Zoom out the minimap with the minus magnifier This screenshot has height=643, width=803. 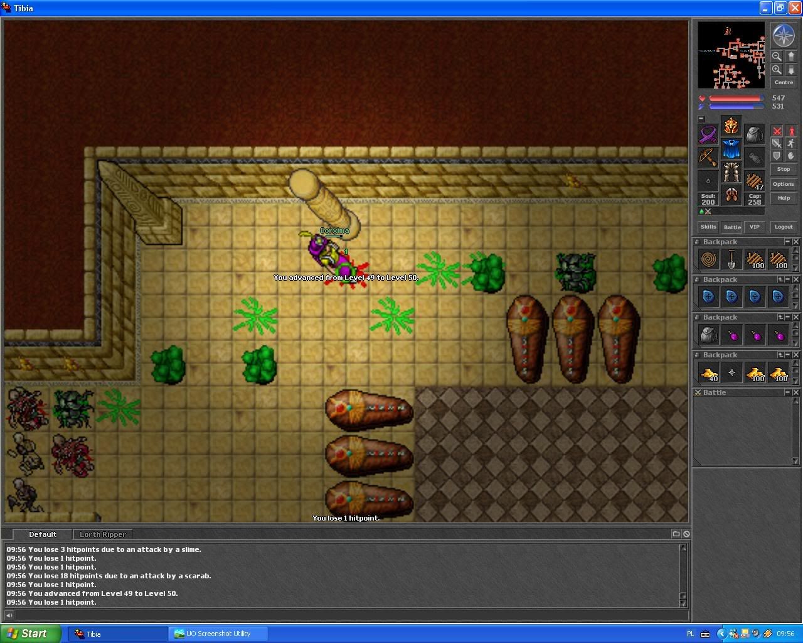(x=777, y=57)
